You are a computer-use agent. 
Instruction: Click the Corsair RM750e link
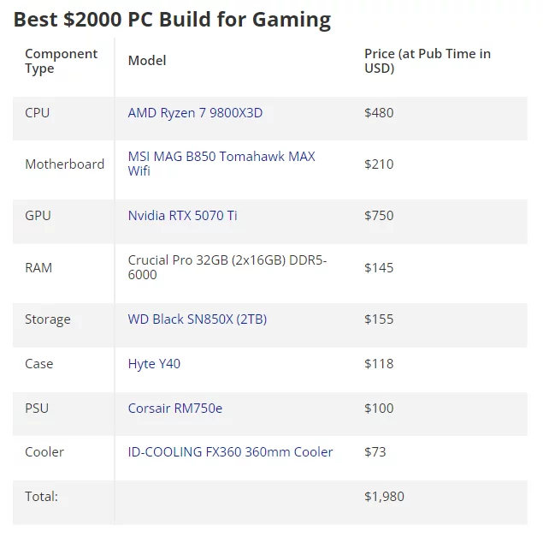[174, 409]
